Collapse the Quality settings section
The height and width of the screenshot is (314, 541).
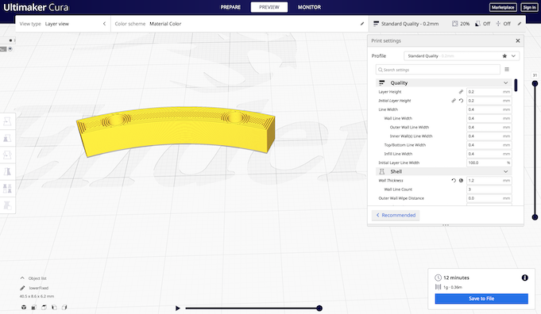[505, 83]
